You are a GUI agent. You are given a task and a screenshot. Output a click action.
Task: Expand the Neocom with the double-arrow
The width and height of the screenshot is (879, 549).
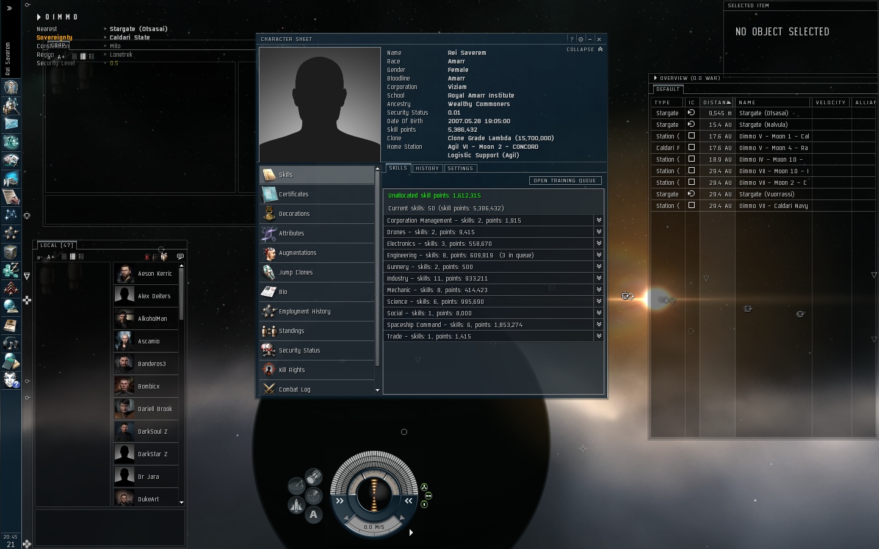(9, 8)
